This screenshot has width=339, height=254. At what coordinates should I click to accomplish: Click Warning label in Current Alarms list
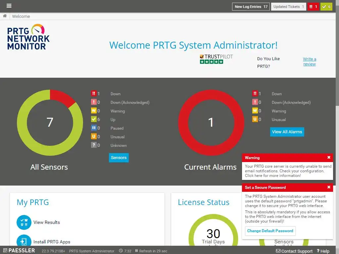[279, 111]
